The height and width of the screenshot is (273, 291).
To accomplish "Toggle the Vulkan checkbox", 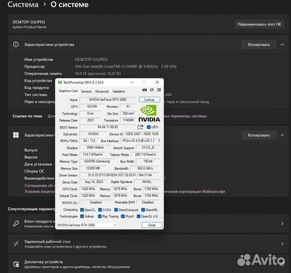I will 82,216.
